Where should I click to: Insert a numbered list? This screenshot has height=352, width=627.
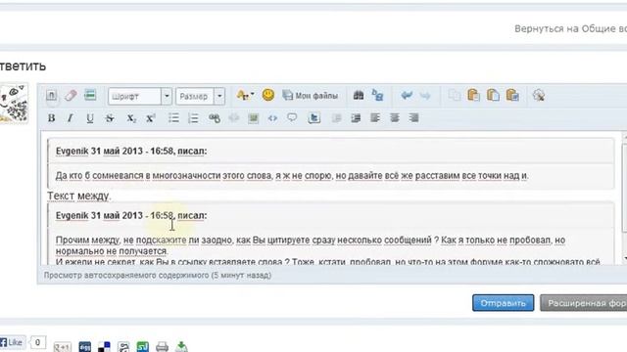pos(193,118)
